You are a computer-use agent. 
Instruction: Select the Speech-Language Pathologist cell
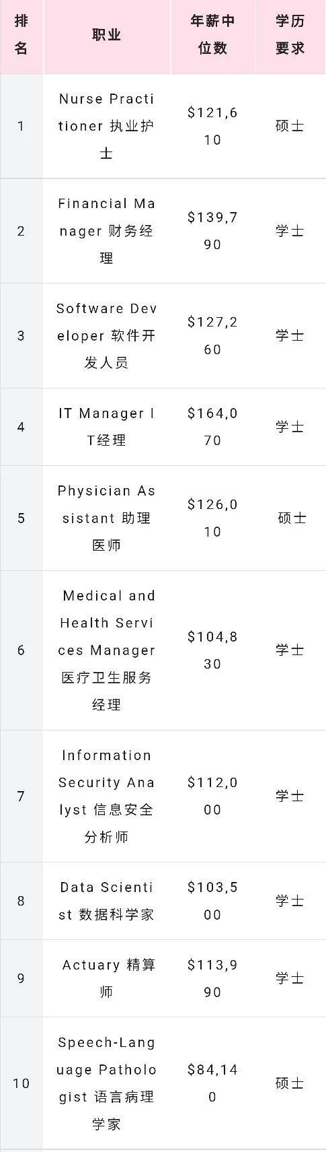107,1083
